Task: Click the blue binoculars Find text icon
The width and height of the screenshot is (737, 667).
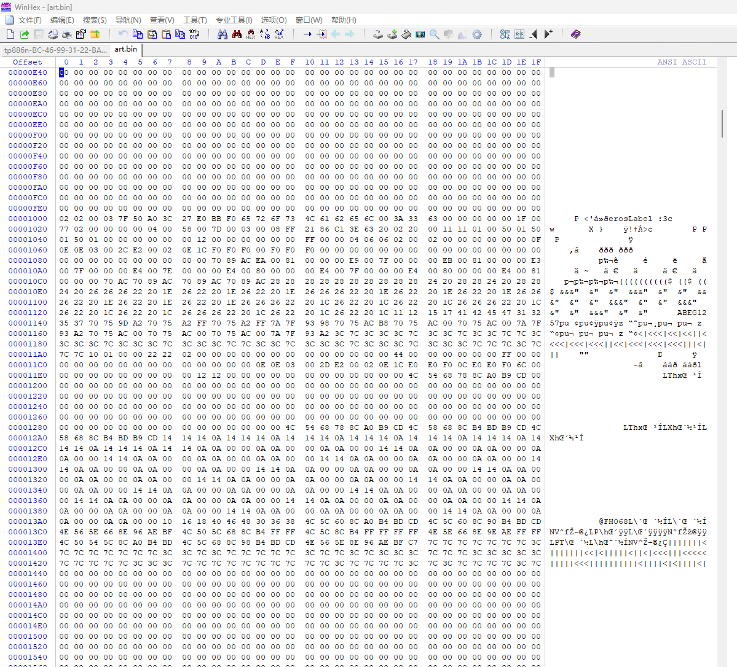Action: point(223,34)
